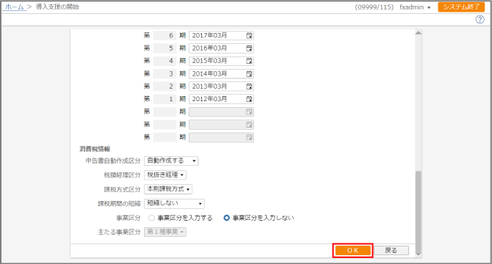Click the 戻る back button
Image resolution: width=492 pixels, height=264 pixels.
point(391,250)
